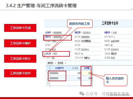Expand the 排序定位 dropdown arrow
Viewport: 133px width, 99px height.
[x=55, y=63]
